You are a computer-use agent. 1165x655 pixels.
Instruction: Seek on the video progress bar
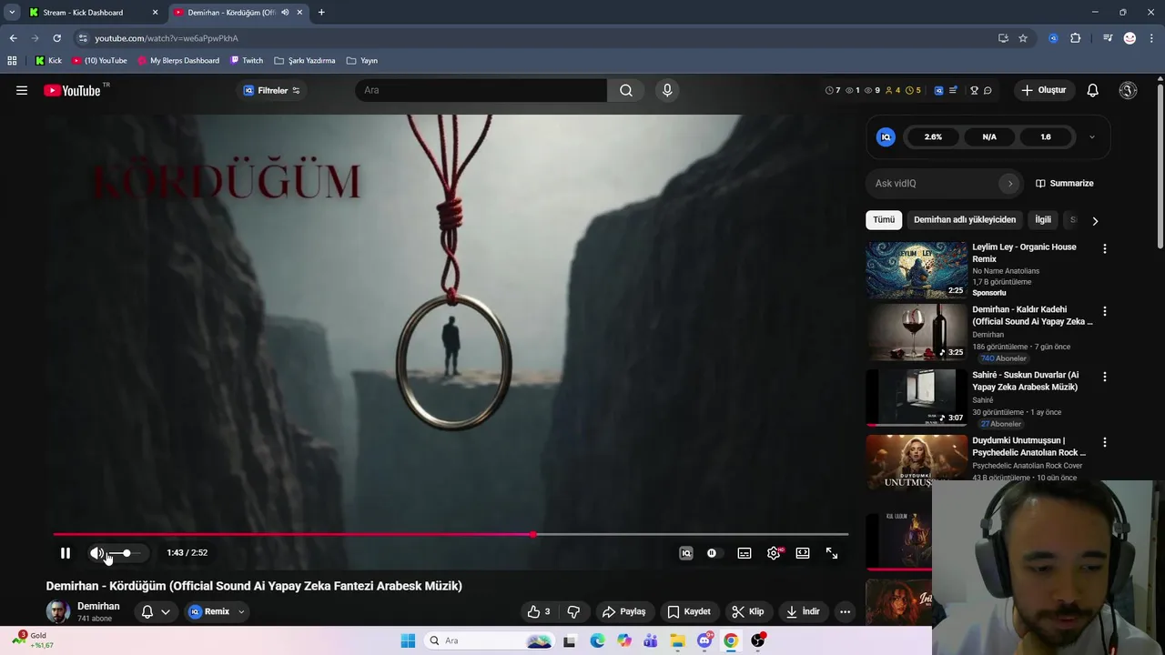click(451, 535)
